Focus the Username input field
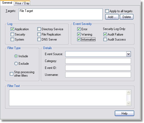Viewport: 144px width, 123px height. click(x=98, y=75)
